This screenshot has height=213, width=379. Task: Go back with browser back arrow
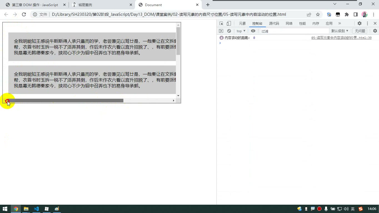(x=6, y=14)
